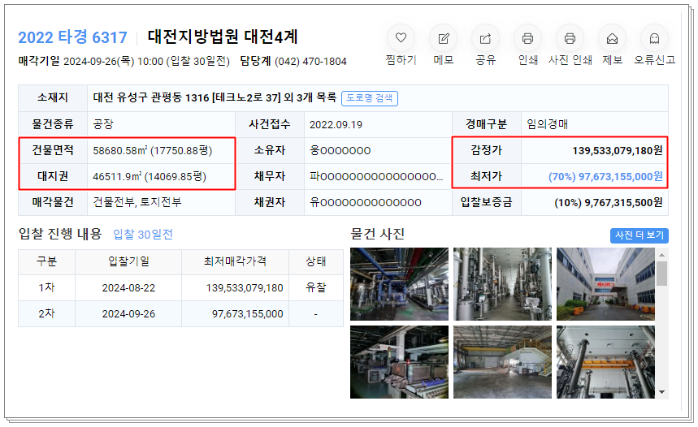This screenshot has width=698, height=427.
Task: Open the factory exterior building photo
Action: 606,284
